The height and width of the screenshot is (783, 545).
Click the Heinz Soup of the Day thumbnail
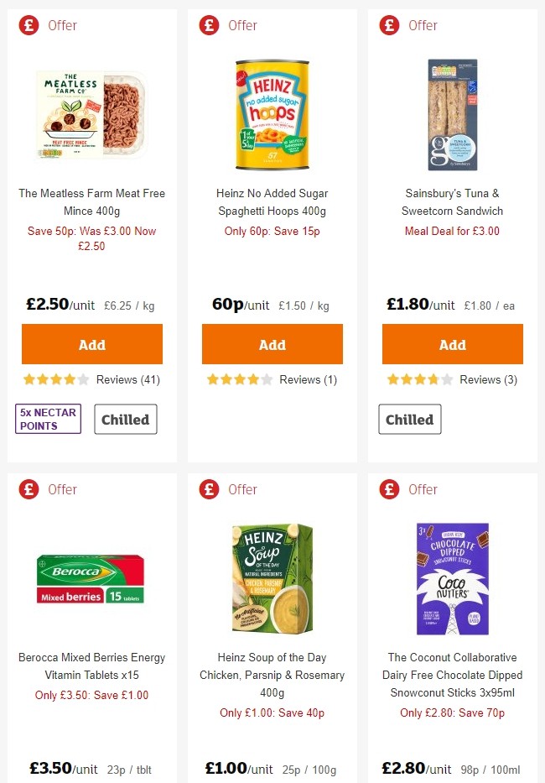[272, 577]
